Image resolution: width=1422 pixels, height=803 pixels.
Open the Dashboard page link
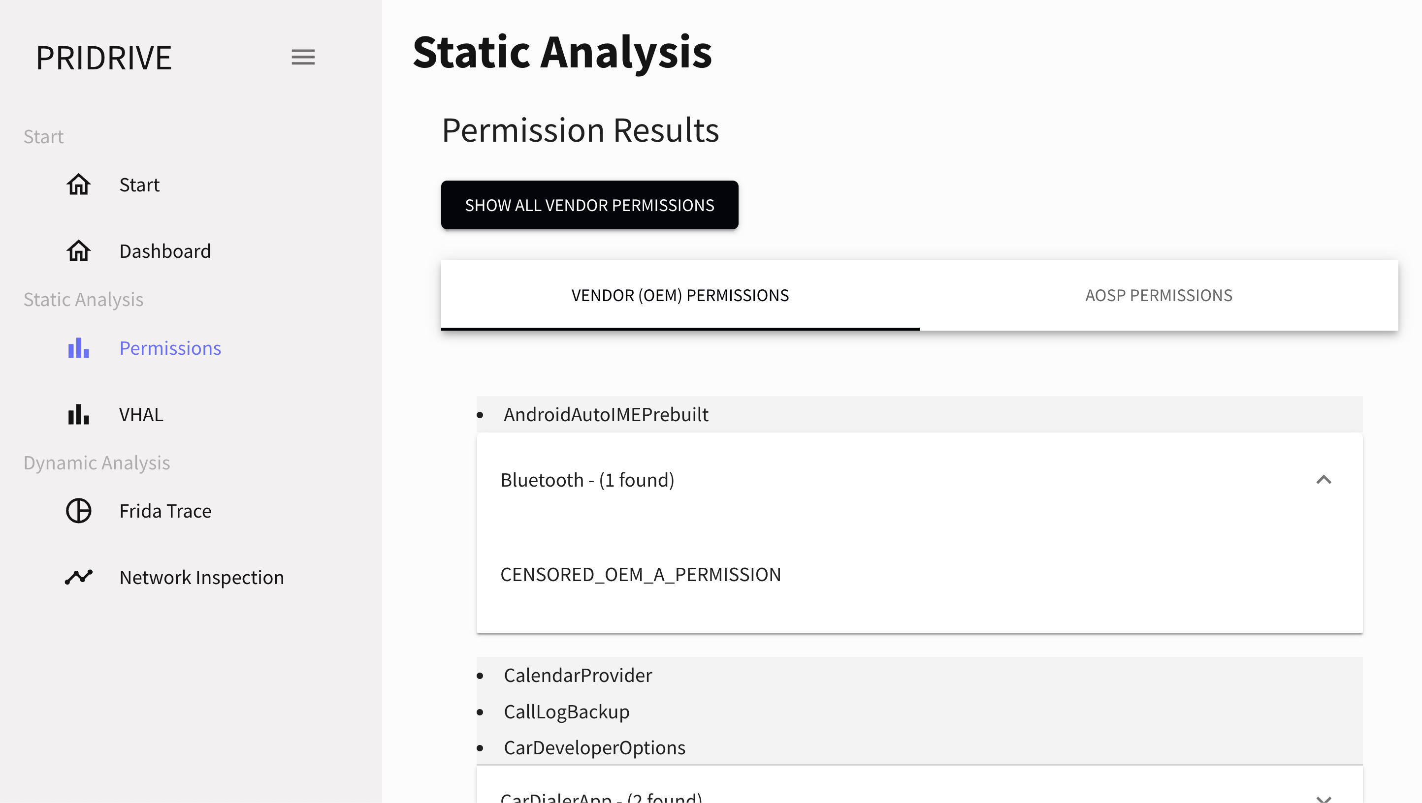click(165, 251)
